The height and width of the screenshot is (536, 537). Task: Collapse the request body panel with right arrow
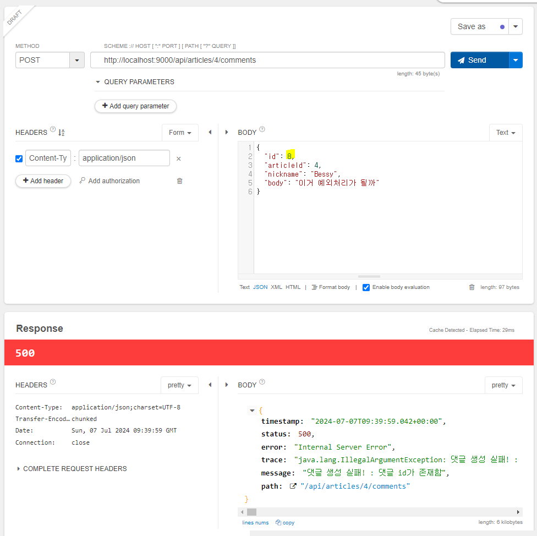tap(226, 132)
